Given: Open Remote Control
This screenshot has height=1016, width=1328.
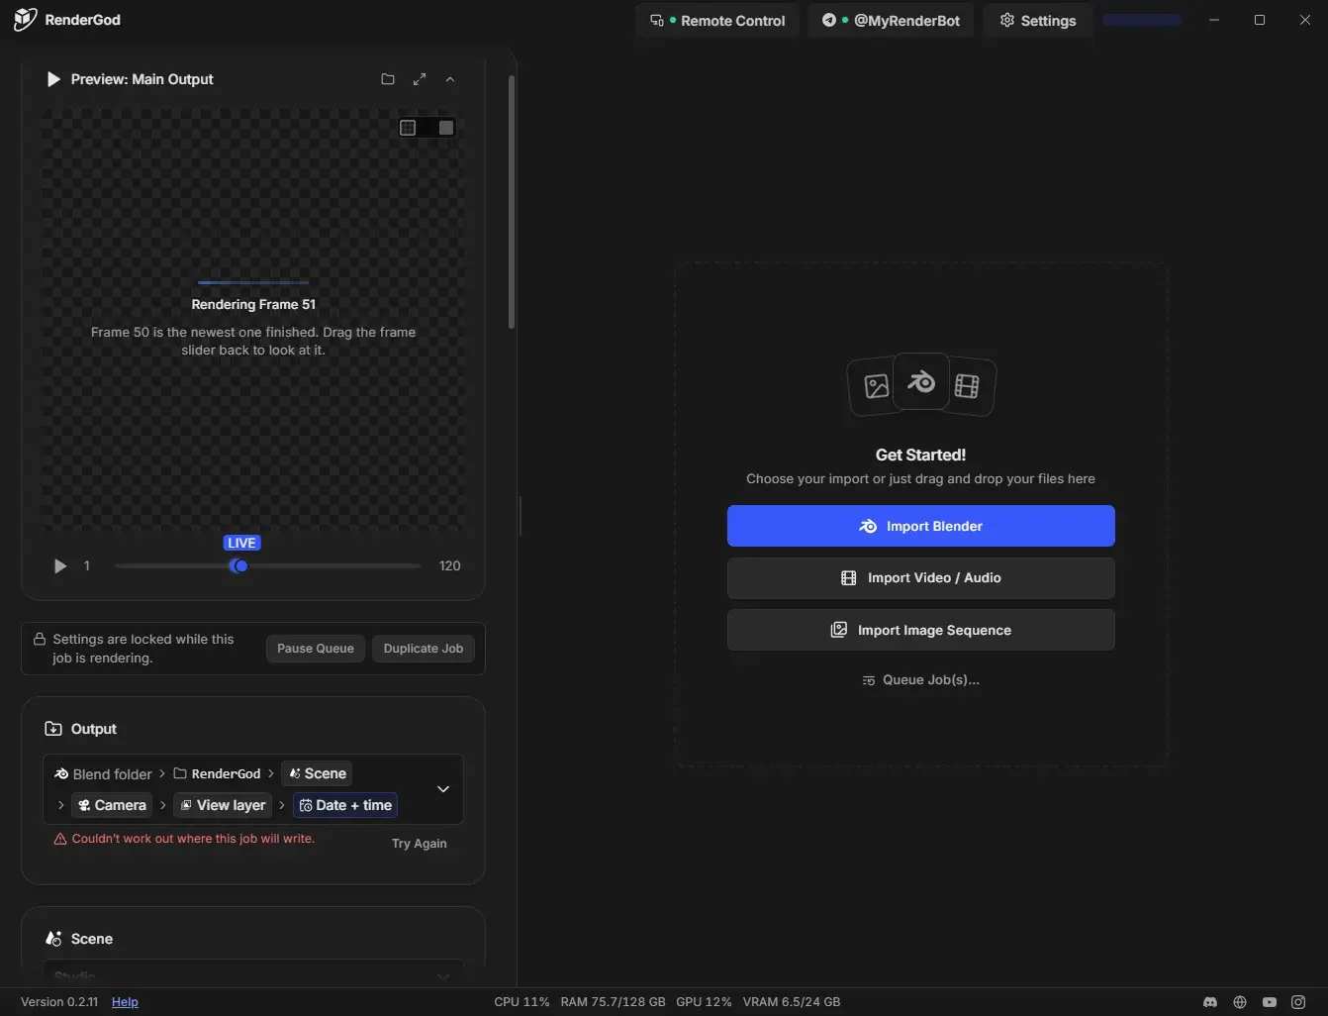Looking at the screenshot, I should click(717, 21).
